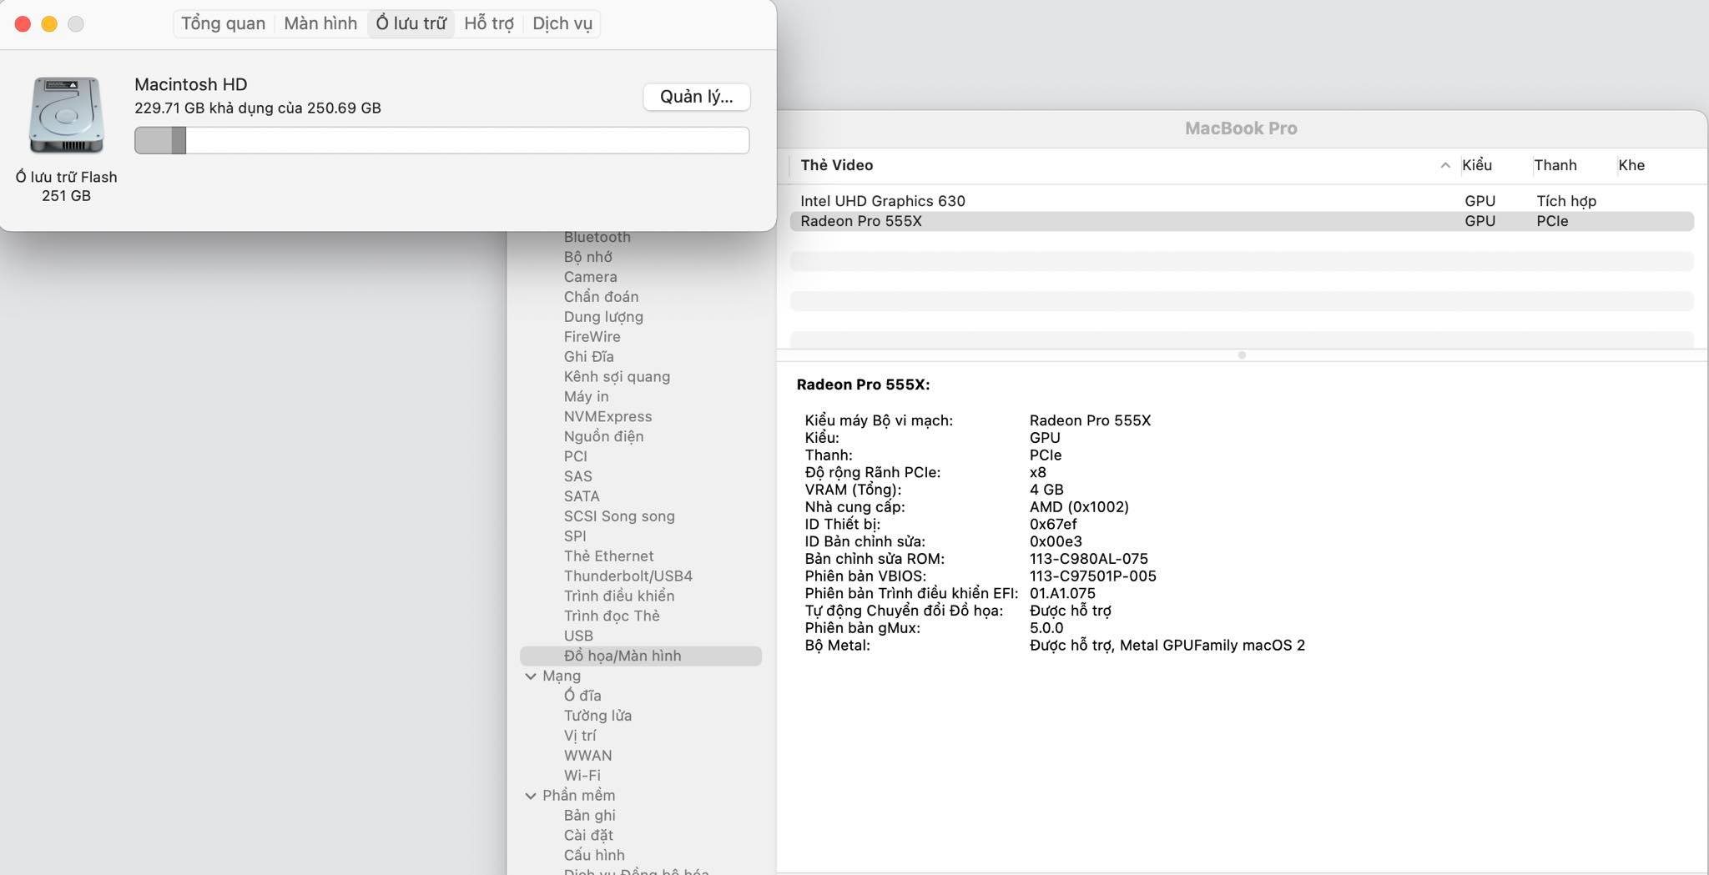Choose Wi-Fi under Mạng
The width and height of the screenshot is (1709, 875).
(582, 776)
